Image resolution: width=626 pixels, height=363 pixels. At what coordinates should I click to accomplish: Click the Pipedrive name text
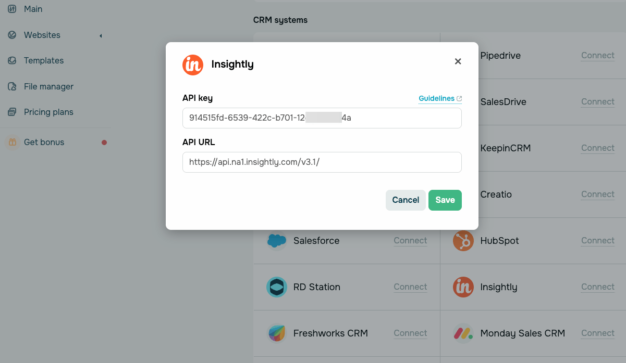500,56
